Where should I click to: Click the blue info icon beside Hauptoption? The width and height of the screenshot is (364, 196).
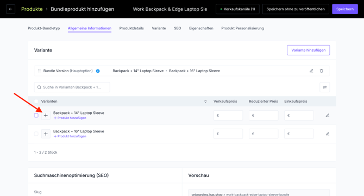click(x=98, y=71)
